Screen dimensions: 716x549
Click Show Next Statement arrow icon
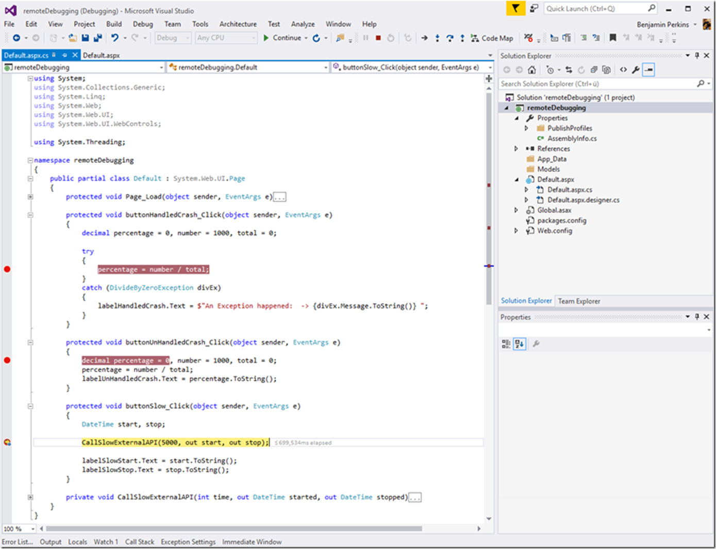[424, 38]
